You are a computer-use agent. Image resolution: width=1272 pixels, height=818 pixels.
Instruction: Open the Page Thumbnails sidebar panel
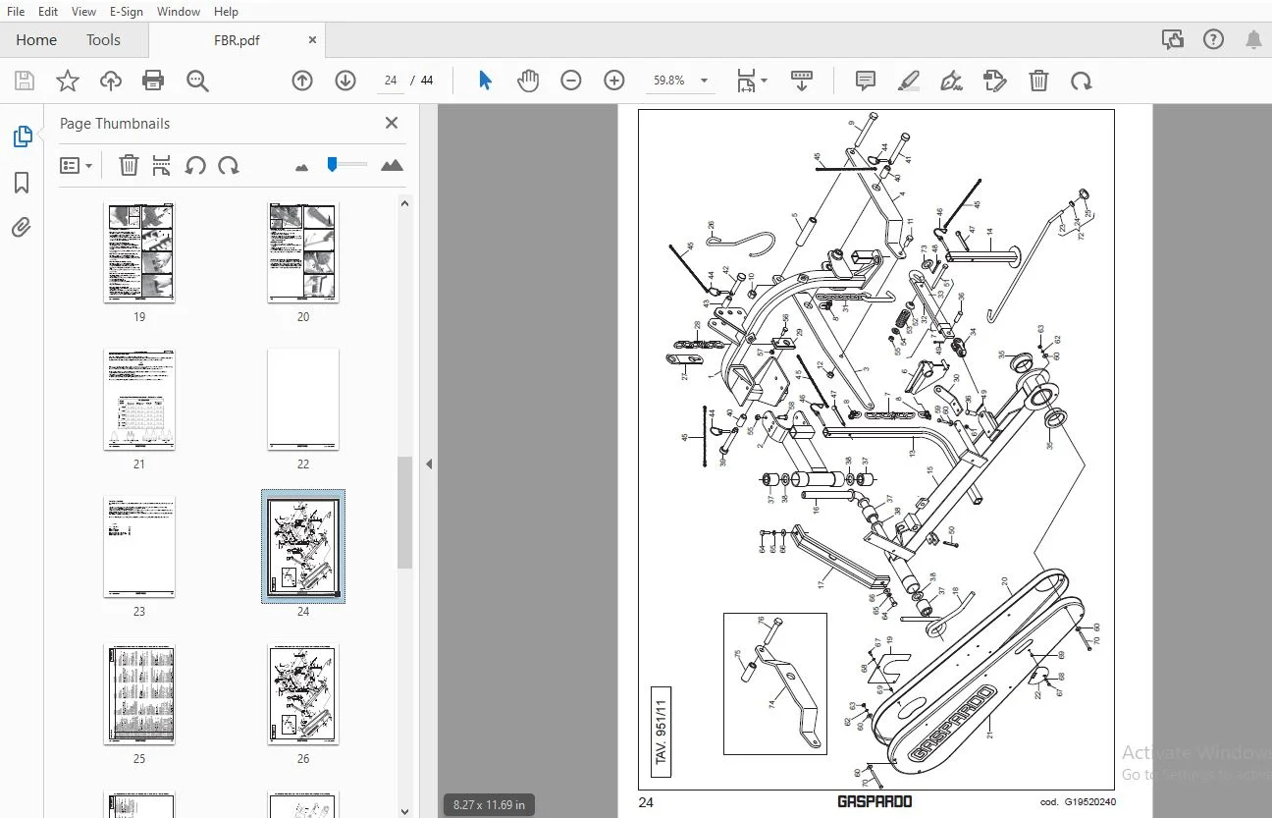22,136
